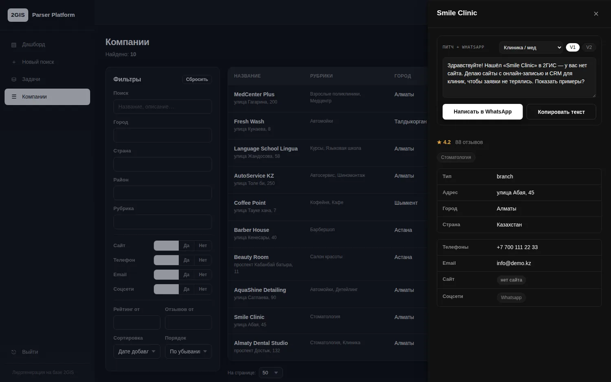The width and height of the screenshot is (611, 382).
Task: Click the Whatsapp social tag
Action: pos(511,298)
